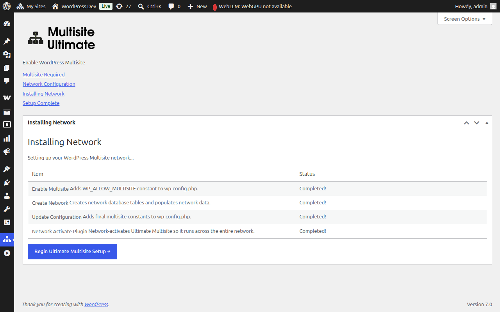
Task: Go to the Multisite Required step
Action: coord(44,74)
